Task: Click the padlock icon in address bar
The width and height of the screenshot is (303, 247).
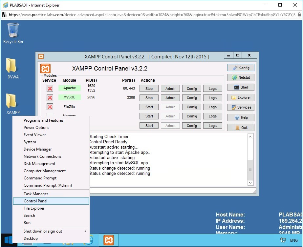Action: pos(299,14)
